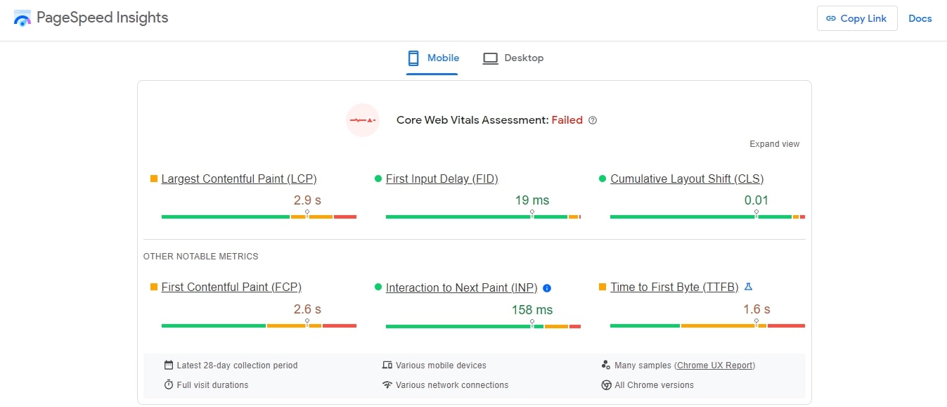Viewport: 947px width, 407px height.
Task: Click the failed assessment pulse icon
Action: pyautogui.click(x=363, y=120)
